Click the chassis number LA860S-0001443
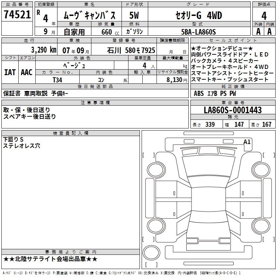Image resolution: width=277 pixels, height=277 pixels. pos(232,110)
